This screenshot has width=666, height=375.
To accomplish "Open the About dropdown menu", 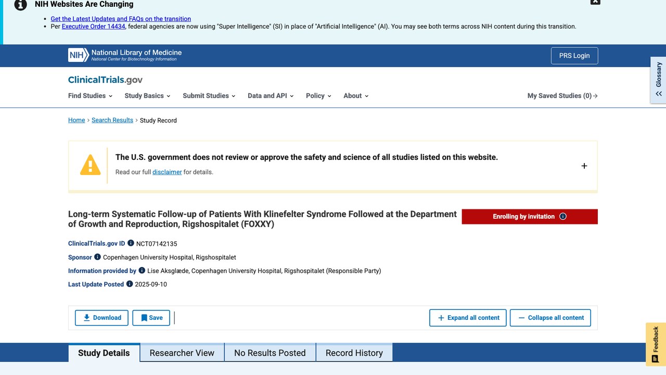I will point(356,96).
